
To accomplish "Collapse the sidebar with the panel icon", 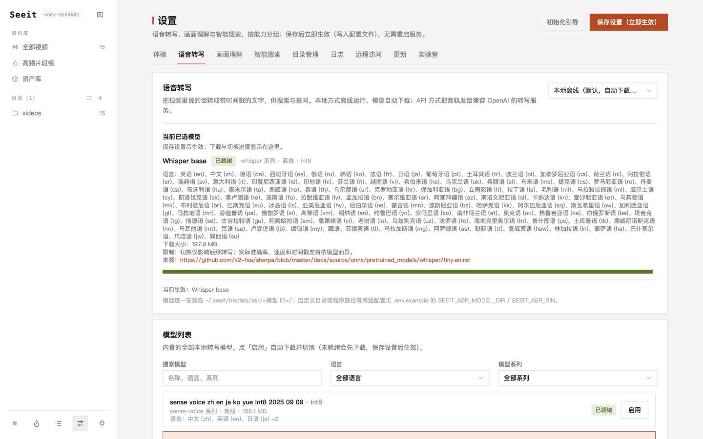I will click(100, 15).
